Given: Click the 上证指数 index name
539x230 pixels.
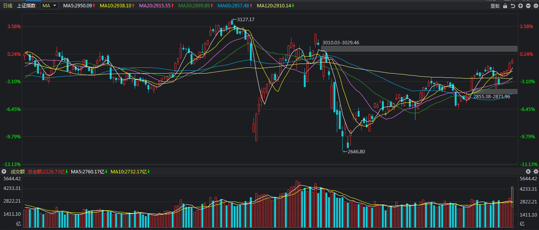Looking at the screenshot, I should (27, 6).
